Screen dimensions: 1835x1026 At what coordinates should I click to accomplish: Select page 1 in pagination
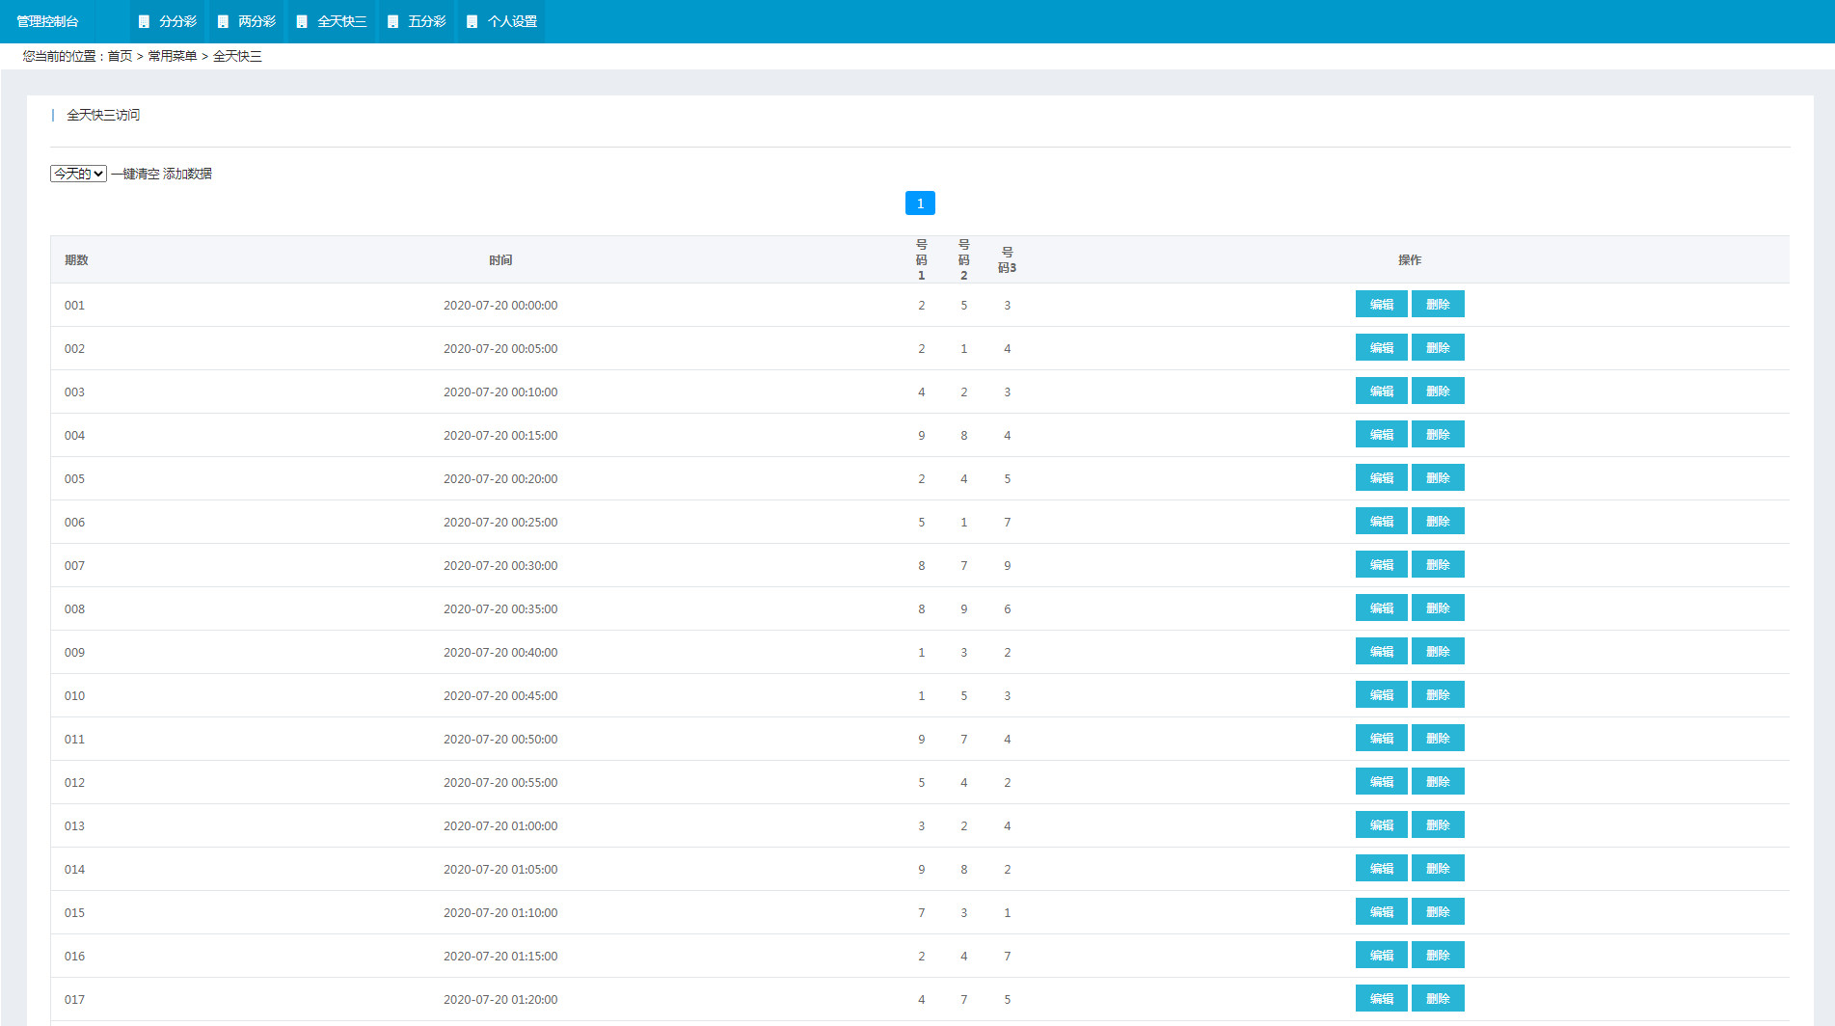(920, 203)
